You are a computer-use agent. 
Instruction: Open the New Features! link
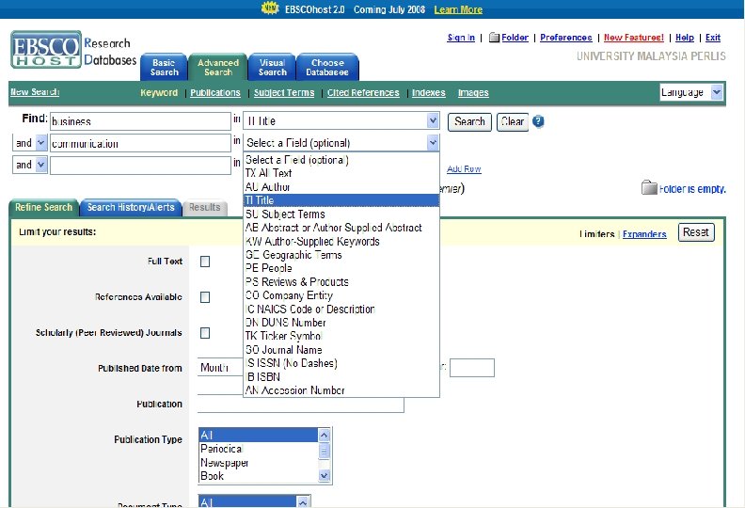[x=634, y=37]
